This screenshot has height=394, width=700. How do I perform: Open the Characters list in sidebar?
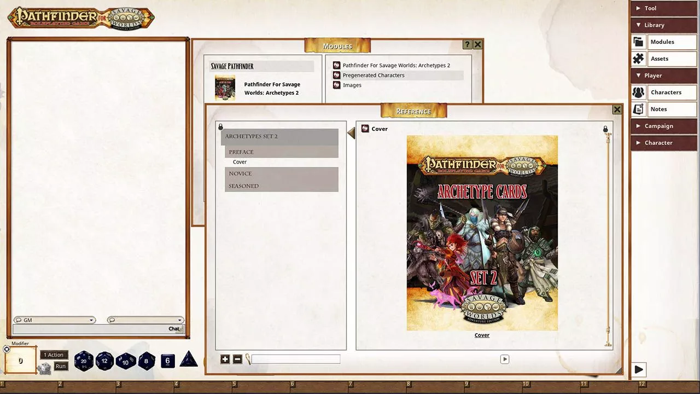point(664,92)
